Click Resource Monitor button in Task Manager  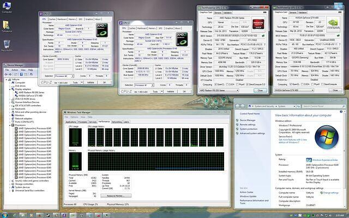click(x=116, y=196)
